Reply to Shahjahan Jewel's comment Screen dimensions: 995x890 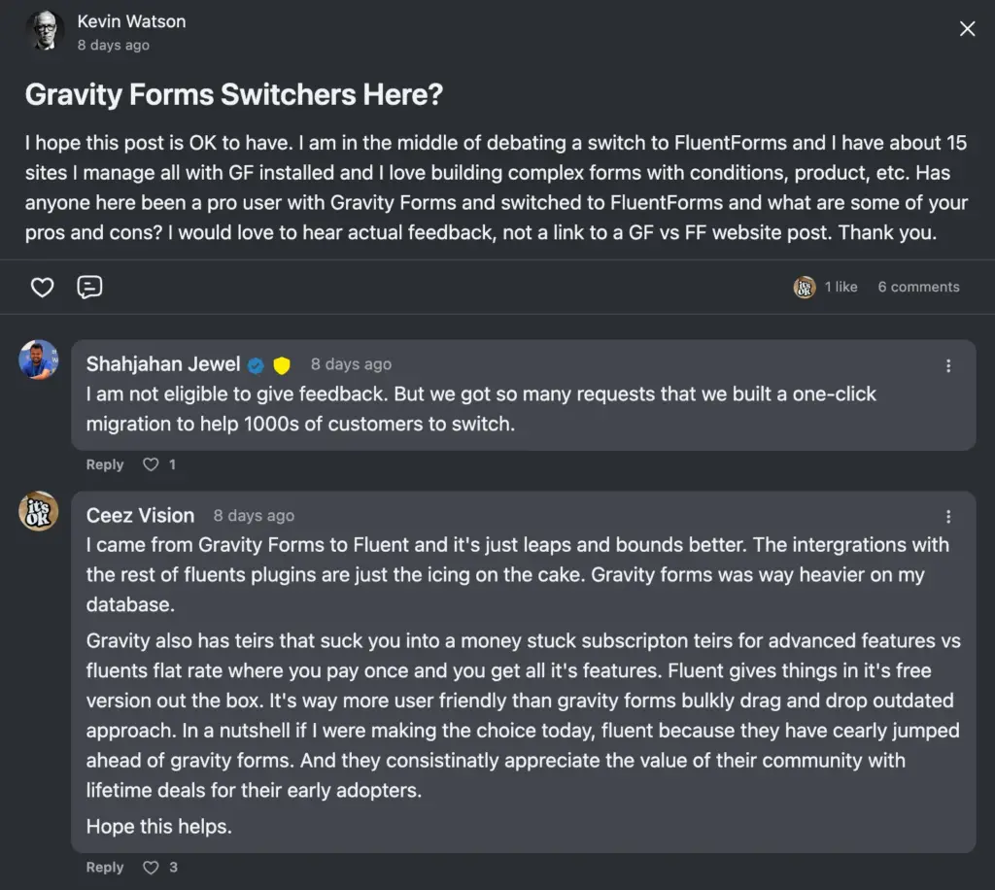point(105,464)
